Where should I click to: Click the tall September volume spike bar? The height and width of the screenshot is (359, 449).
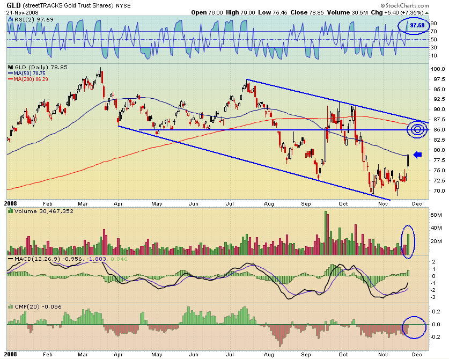click(x=326, y=233)
